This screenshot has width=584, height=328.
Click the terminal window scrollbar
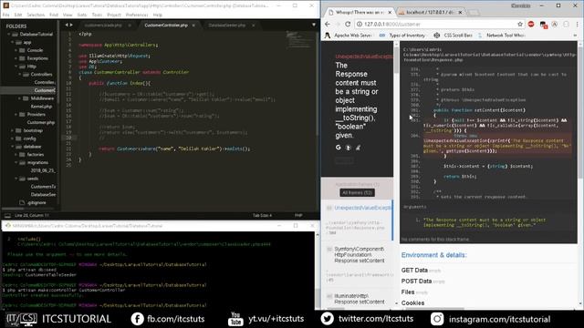coord(318,271)
